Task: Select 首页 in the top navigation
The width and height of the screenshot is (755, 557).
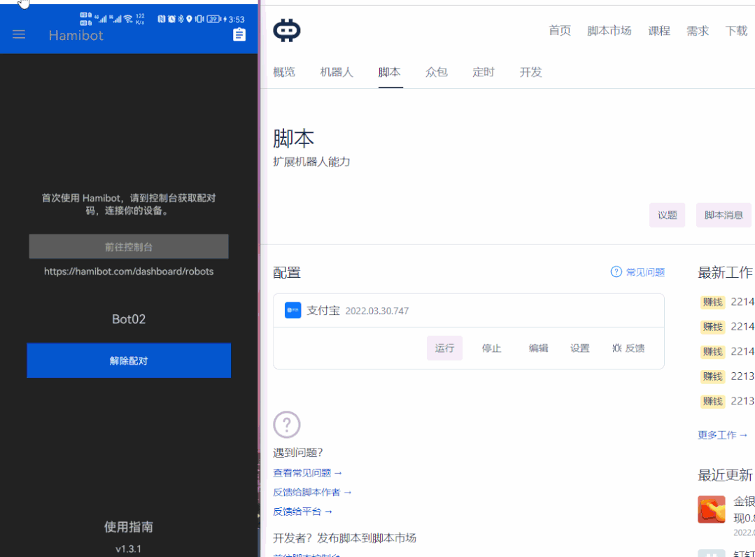Action: point(559,30)
